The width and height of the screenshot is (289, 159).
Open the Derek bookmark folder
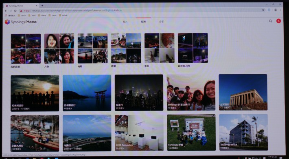[x=63, y=15]
